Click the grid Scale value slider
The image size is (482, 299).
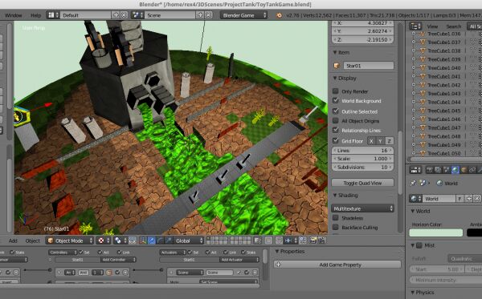[x=363, y=159]
